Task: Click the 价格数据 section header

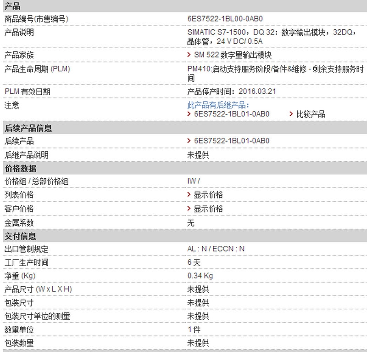Action: pos(185,169)
